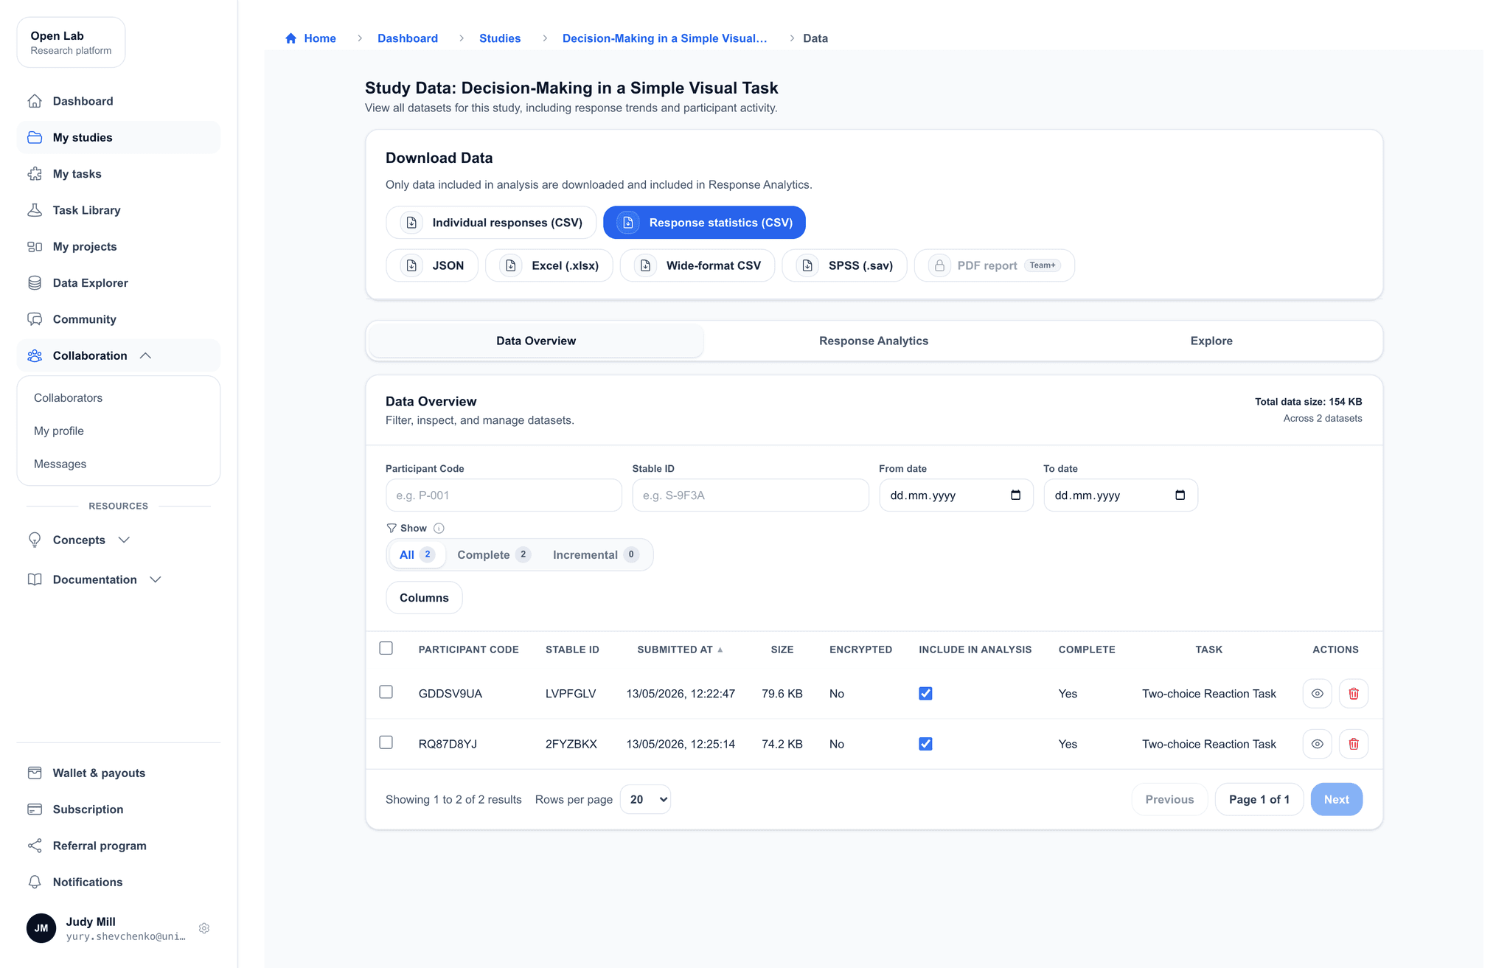Delete the GDDSV9UA dataset with trash icon
The height and width of the screenshot is (968, 1510).
tap(1354, 694)
